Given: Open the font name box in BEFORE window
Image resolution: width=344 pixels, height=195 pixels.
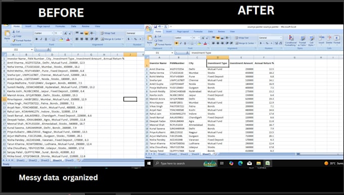Looking at the screenshot, I should pos(44,33).
